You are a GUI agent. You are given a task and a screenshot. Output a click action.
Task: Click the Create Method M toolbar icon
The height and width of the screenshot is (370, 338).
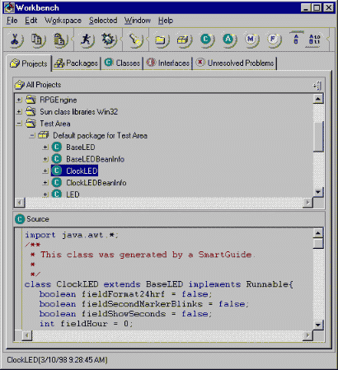(x=251, y=40)
